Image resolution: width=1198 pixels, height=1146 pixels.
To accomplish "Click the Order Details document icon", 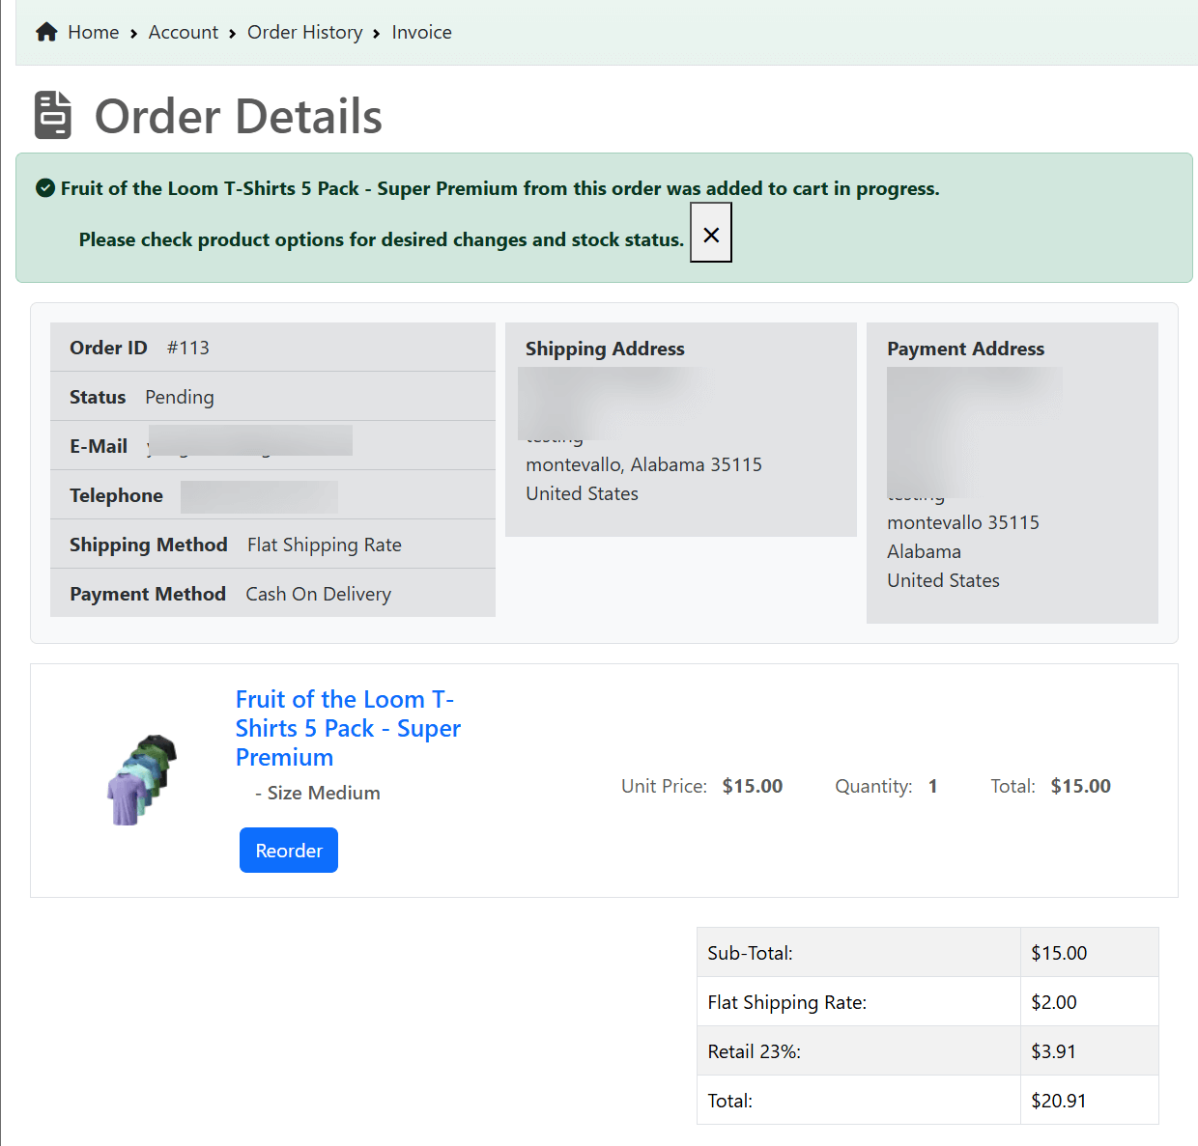I will [x=53, y=115].
